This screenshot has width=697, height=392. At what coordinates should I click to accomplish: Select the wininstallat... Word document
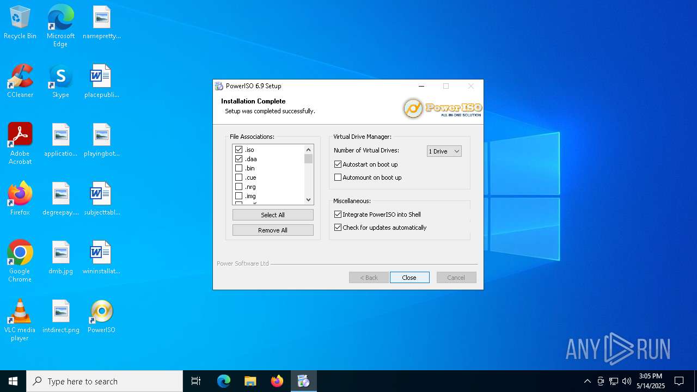102,258
